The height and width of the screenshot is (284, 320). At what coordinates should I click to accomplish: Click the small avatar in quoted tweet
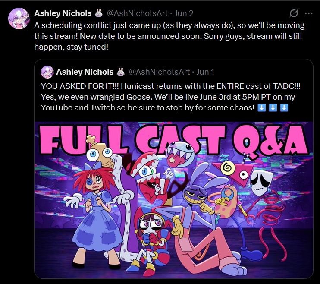click(47, 72)
